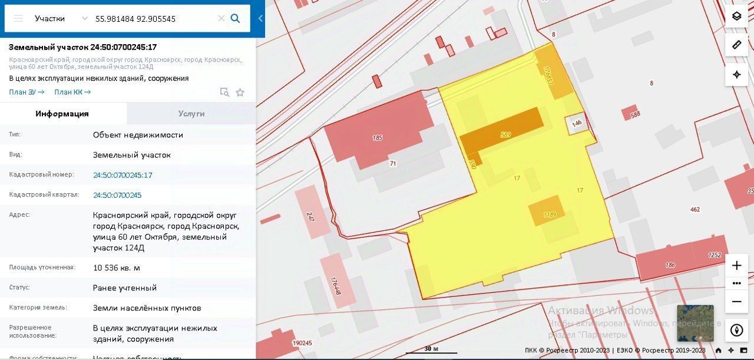Select the ruler measurement tool
The width and height of the screenshot is (754, 360).
click(x=736, y=45)
